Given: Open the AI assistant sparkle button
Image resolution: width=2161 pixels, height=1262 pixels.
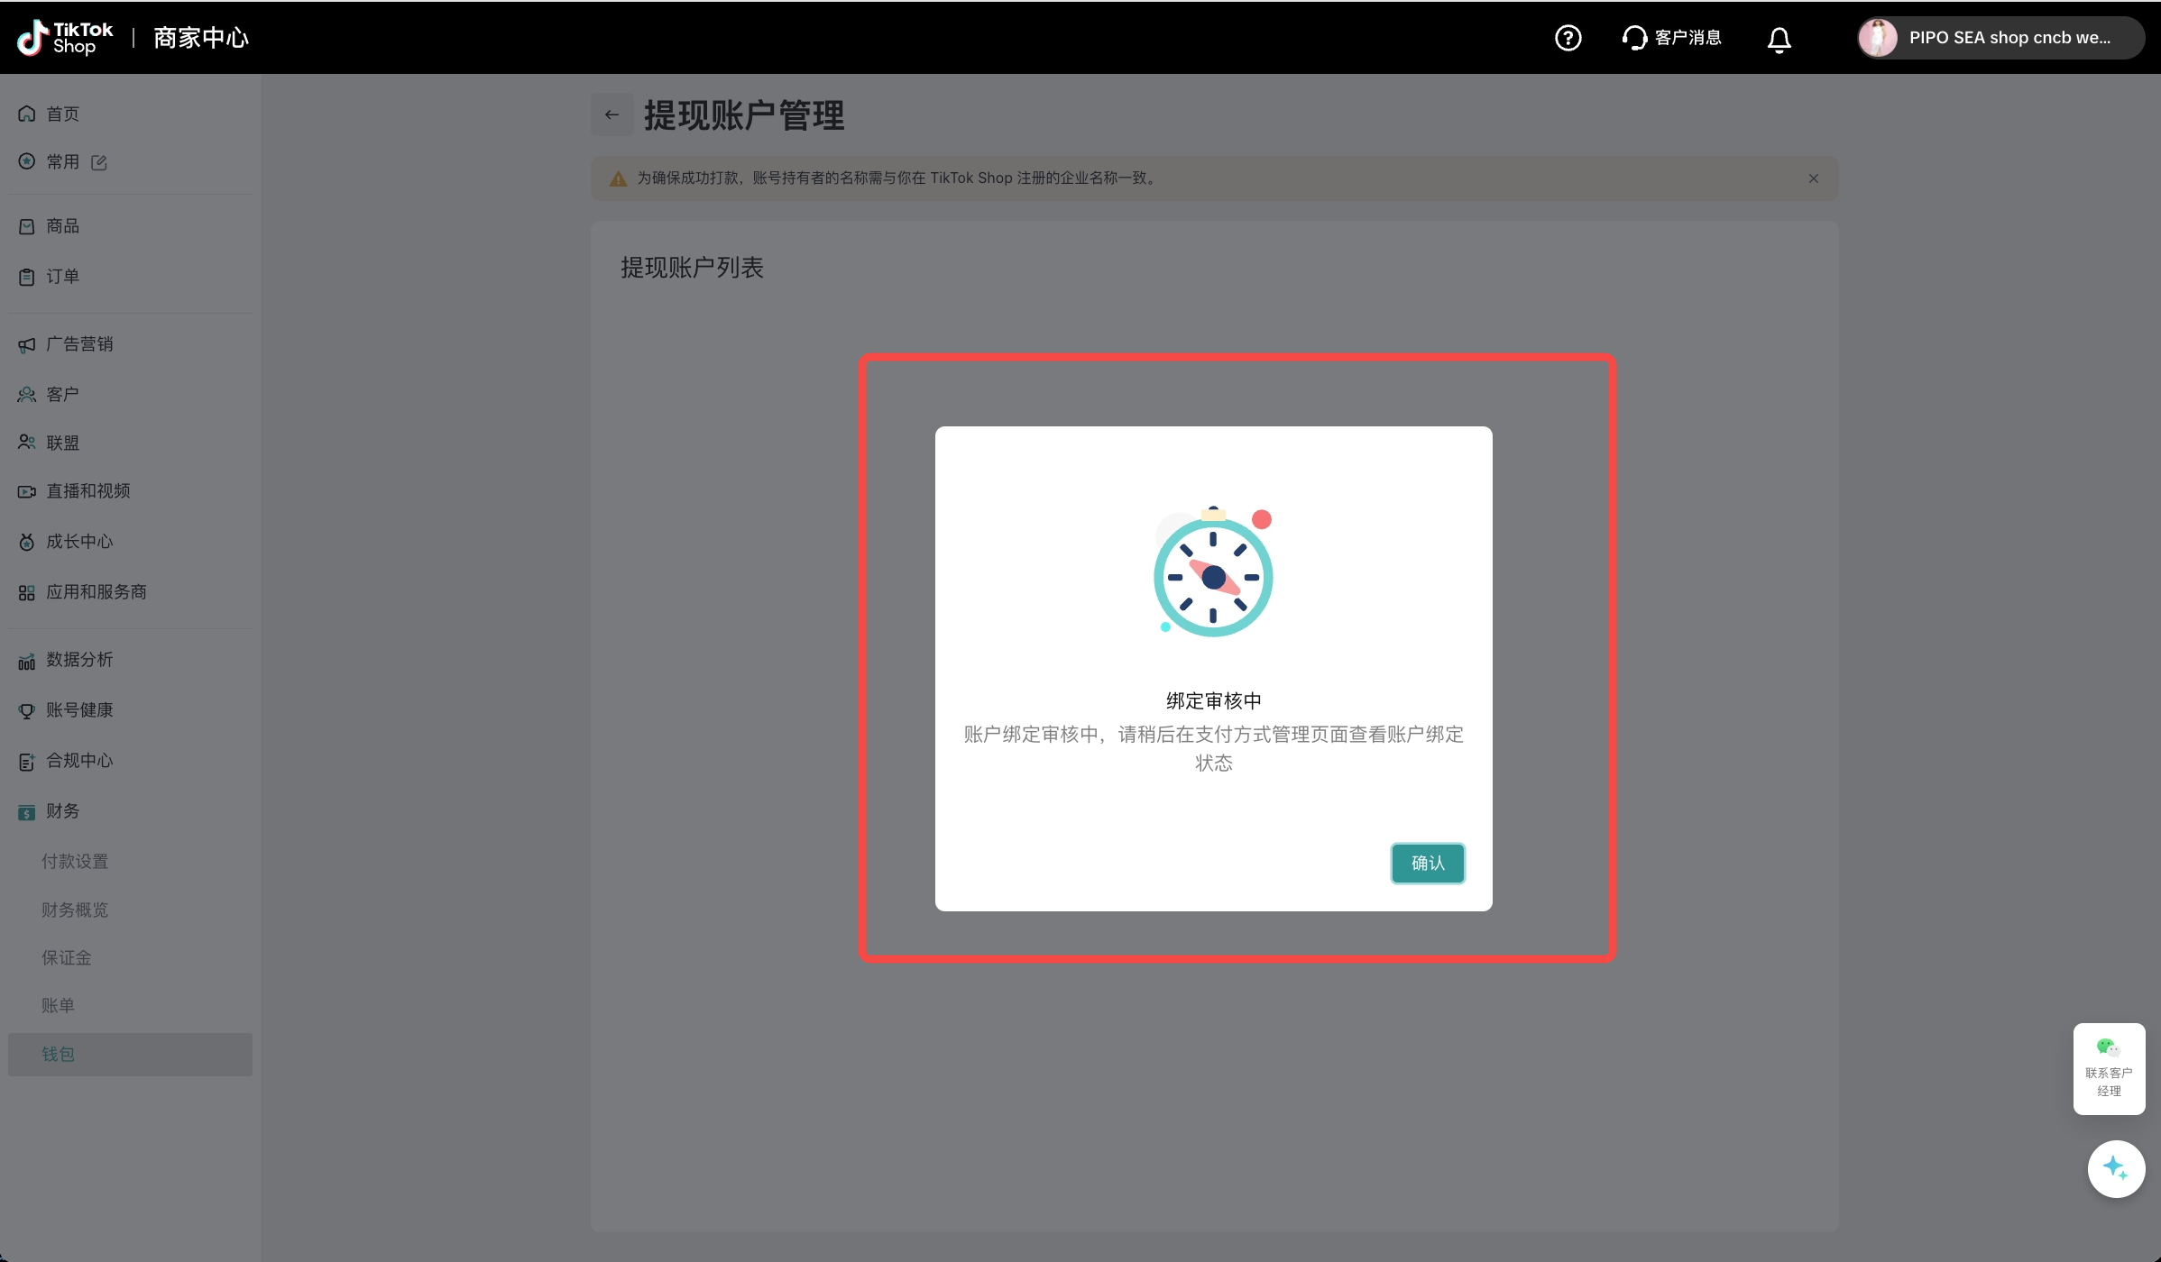Looking at the screenshot, I should tap(2115, 1168).
